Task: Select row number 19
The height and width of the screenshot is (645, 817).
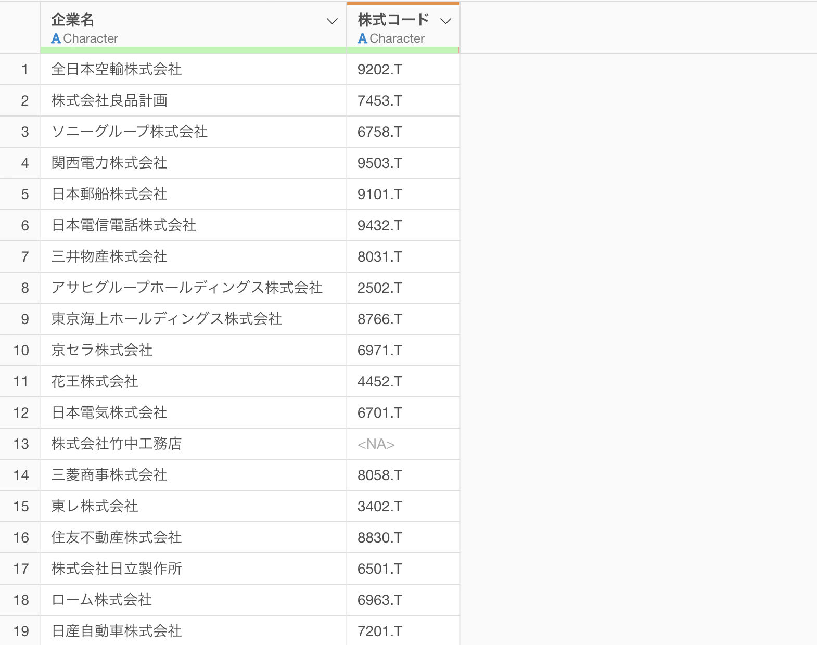Action: [21, 631]
